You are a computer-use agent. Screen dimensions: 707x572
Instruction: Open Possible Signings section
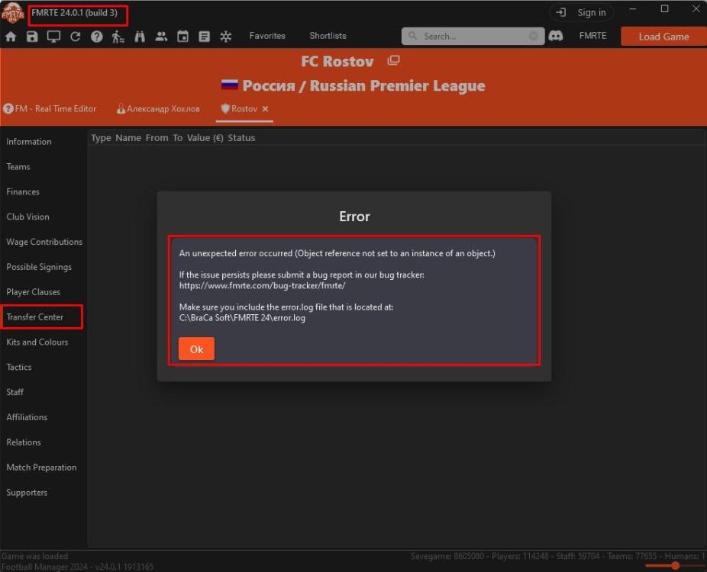coord(39,267)
